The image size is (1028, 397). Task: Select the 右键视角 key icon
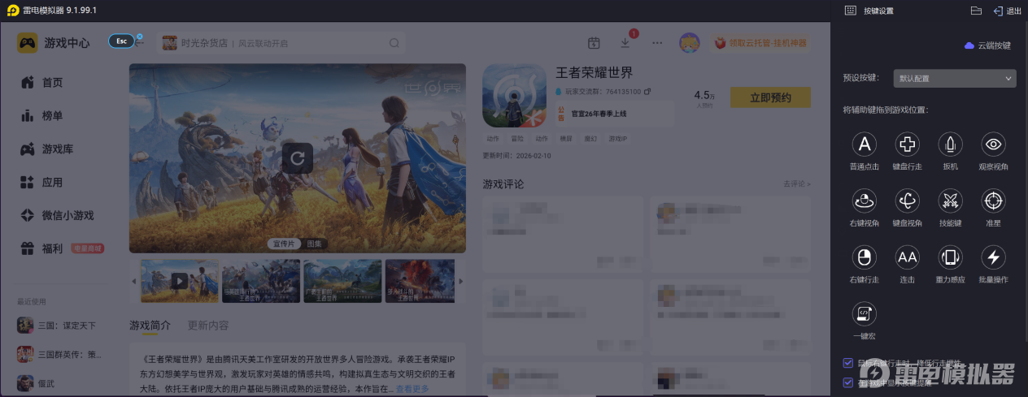click(864, 201)
